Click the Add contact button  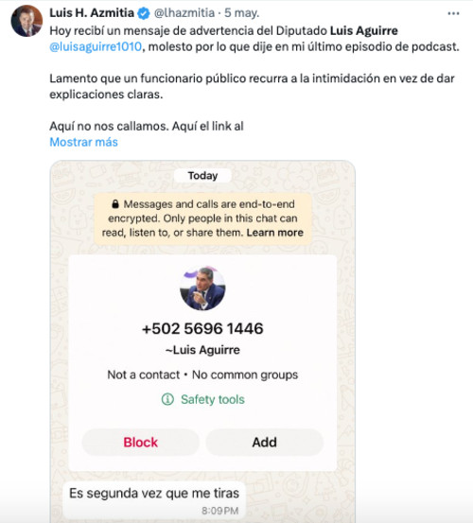click(x=265, y=443)
